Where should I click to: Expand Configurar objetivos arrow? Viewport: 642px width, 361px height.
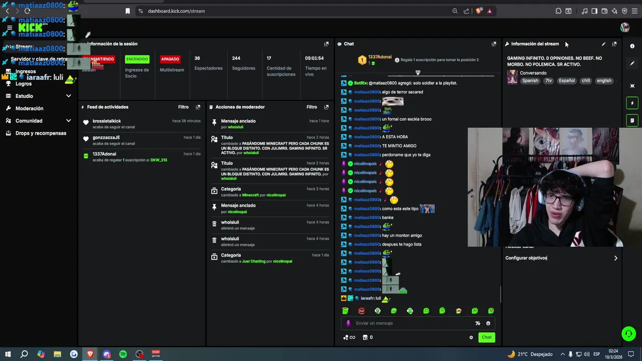[x=615, y=258]
